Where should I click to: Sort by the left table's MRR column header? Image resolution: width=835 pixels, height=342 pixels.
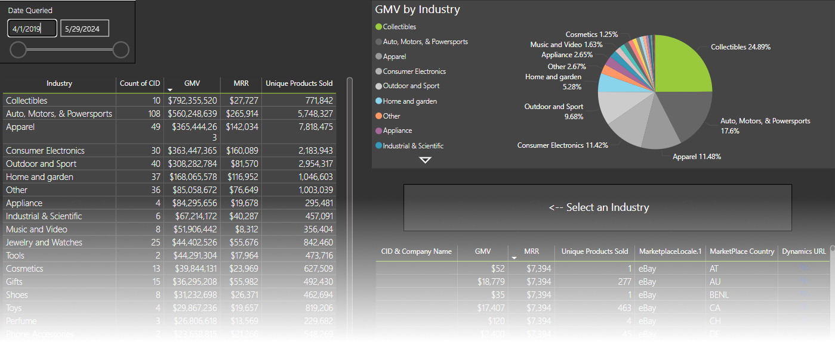(x=241, y=83)
